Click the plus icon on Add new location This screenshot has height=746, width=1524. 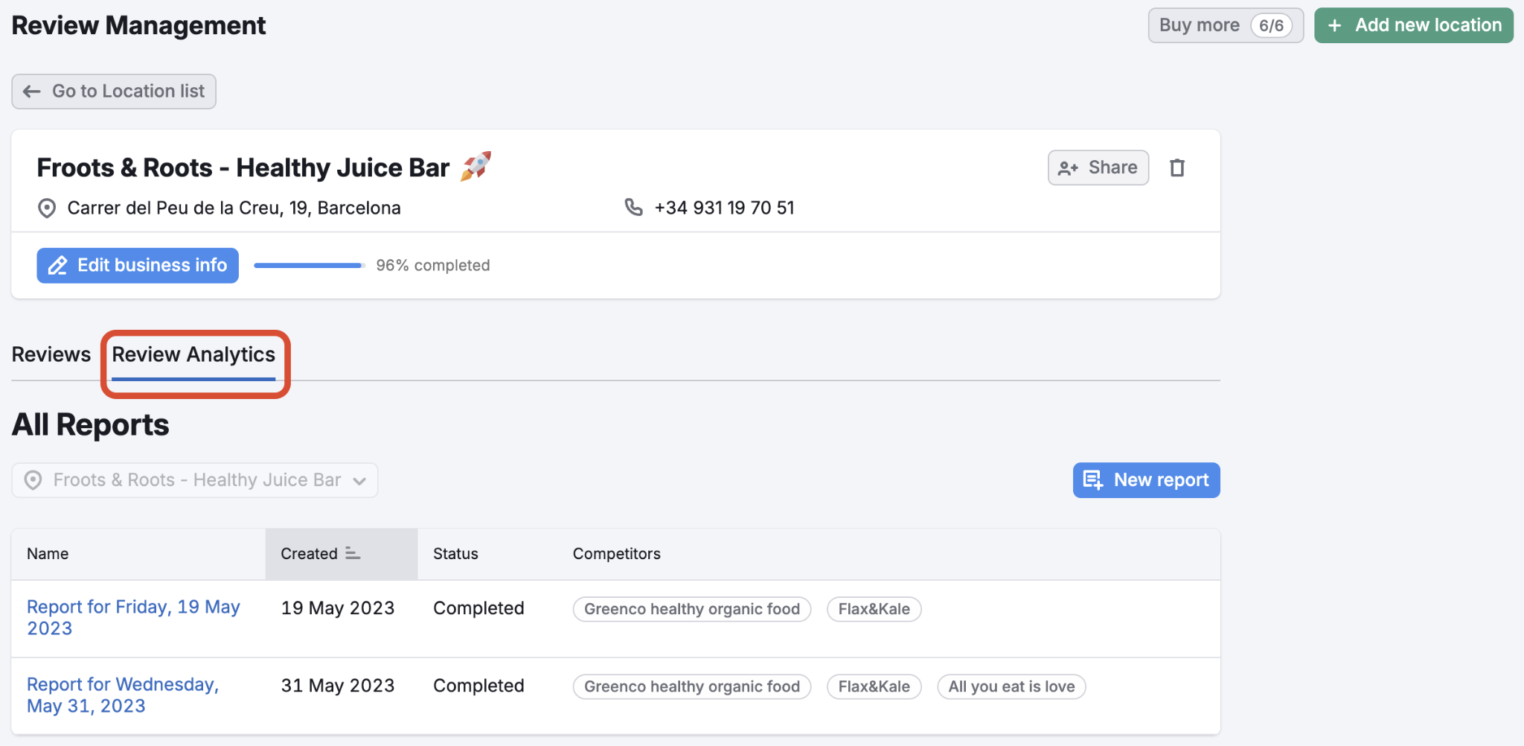pos(1333,25)
